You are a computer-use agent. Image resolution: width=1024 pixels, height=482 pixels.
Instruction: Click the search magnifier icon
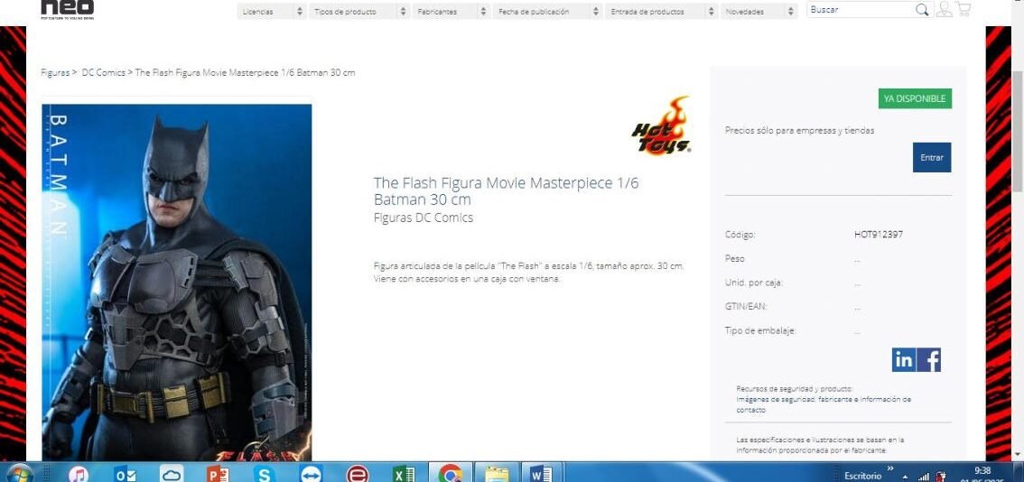point(922,10)
